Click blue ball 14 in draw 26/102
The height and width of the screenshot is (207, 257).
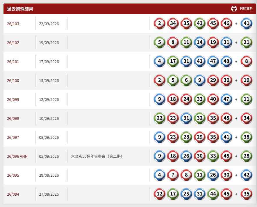[199, 42]
